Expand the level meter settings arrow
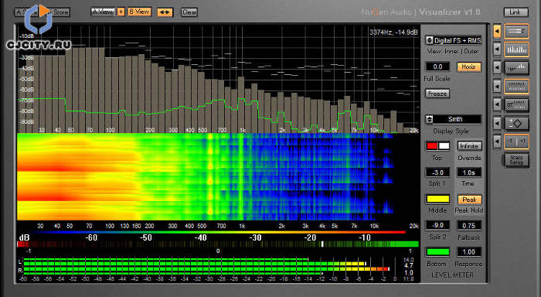This screenshot has height=297, width=541. 497,31
